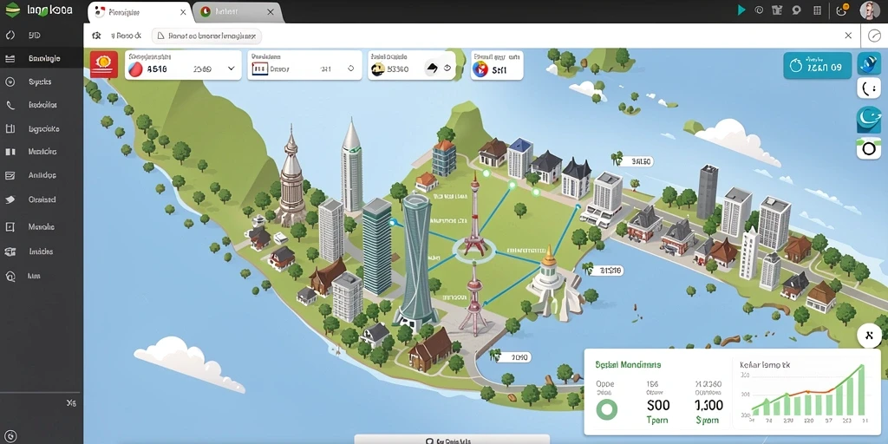Switch to the second browser tab

pos(236,12)
